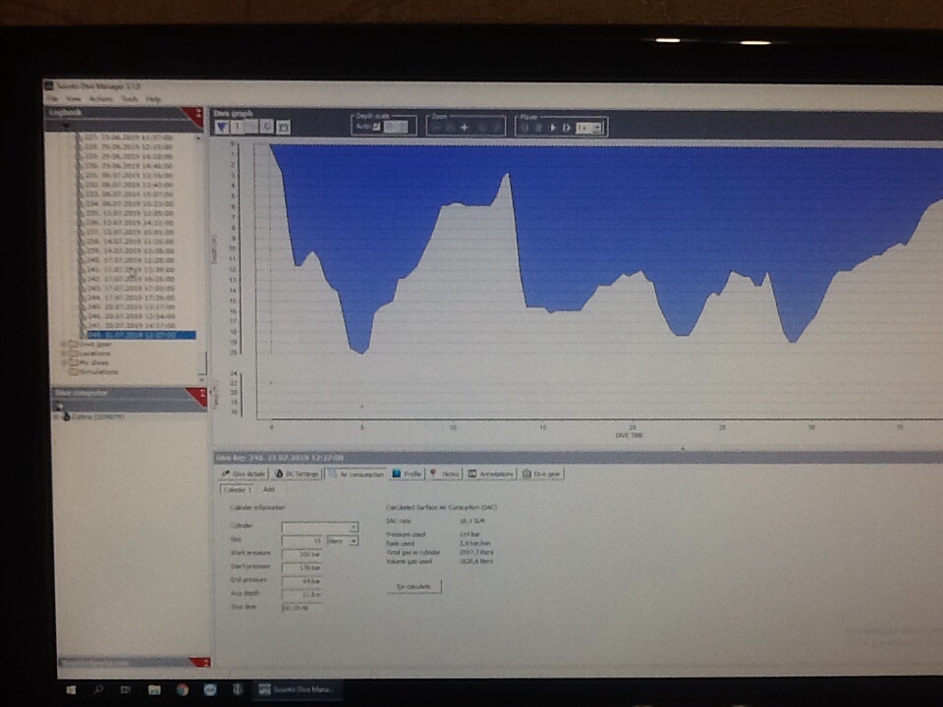Open Task View on the taskbar
943x707 pixels.
pyautogui.click(x=126, y=689)
